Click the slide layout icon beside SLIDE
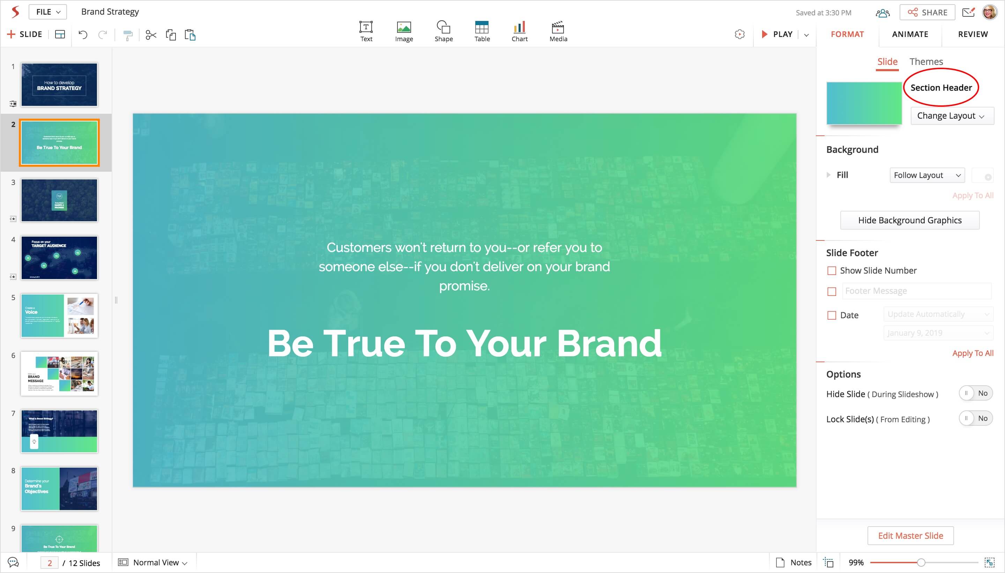The width and height of the screenshot is (1005, 573). (60, 35)
